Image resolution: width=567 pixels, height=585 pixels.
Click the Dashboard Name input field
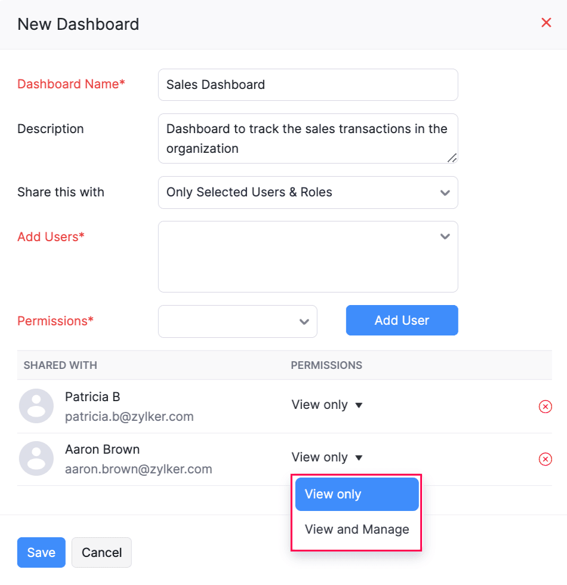point(308,85)
